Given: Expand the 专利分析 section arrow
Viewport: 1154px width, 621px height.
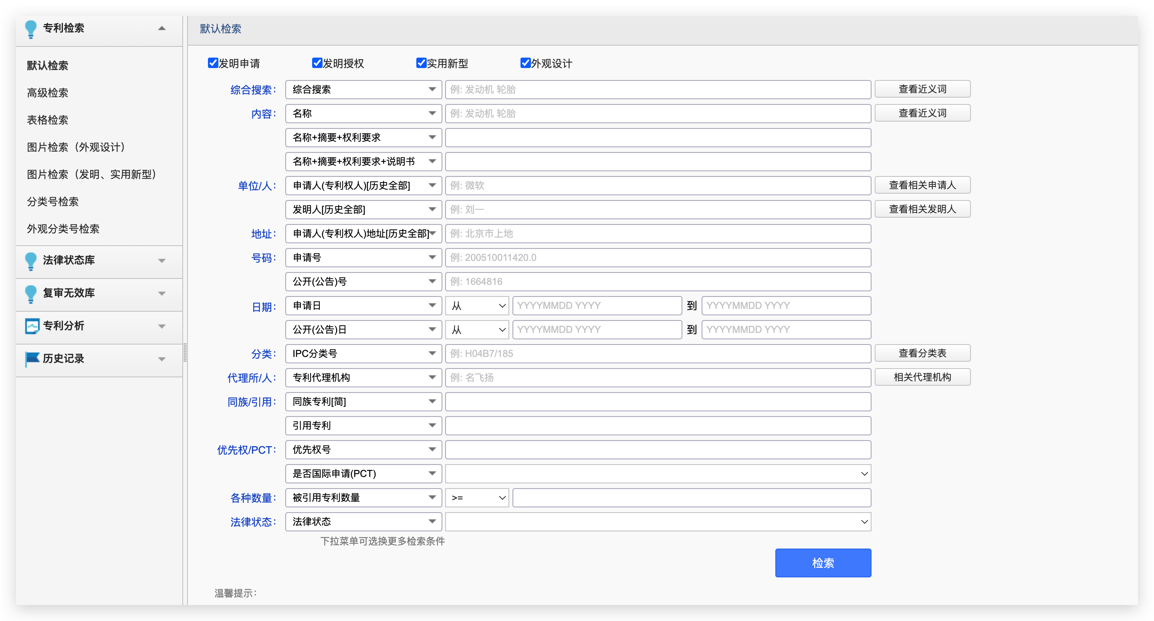Looking at the screenshot, I should click(x=162, y=327).
